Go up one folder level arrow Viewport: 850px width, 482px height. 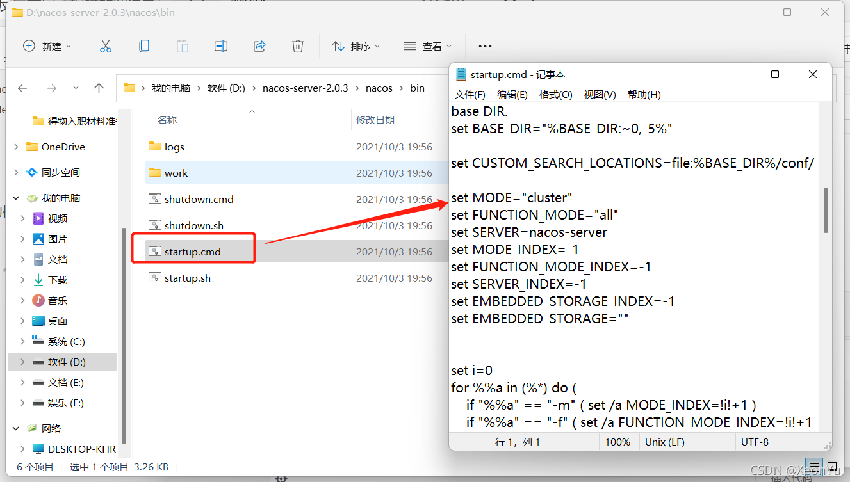(x=99, y=88)
